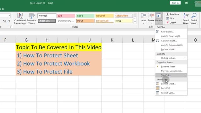Screen dimensions: 201x113
Task: Click the Insert cells icon
Action: 143,16
